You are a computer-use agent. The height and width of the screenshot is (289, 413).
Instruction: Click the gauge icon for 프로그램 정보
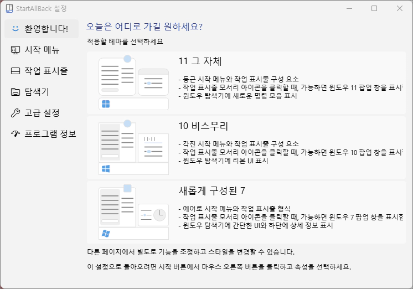pyautogui.click(x=16, y=134)
